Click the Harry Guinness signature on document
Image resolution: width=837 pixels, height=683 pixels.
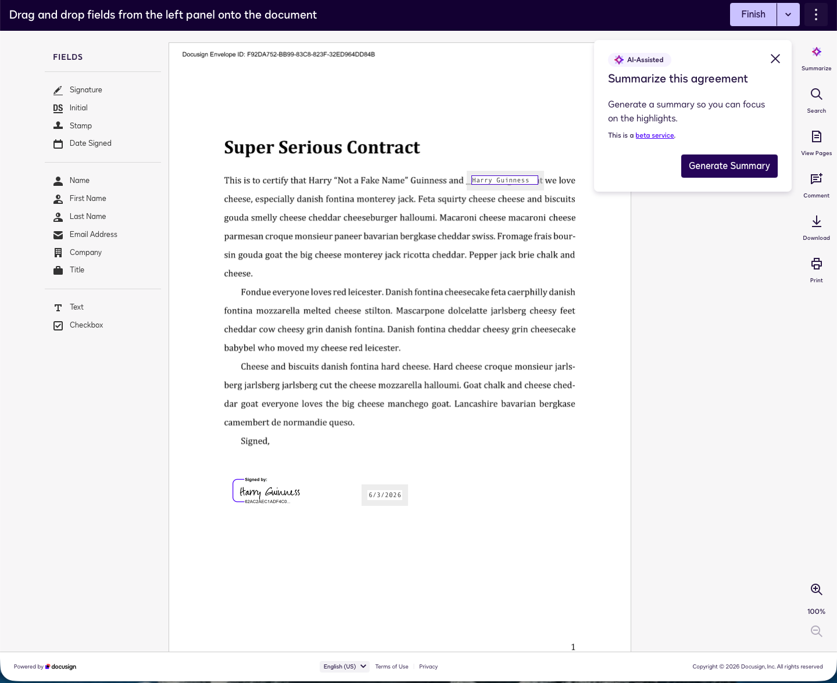tap(267, 491)
